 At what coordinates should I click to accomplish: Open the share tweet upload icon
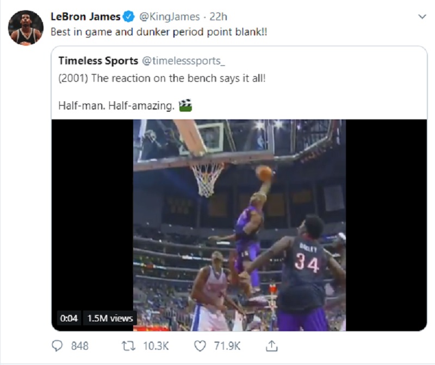(271, 346)
